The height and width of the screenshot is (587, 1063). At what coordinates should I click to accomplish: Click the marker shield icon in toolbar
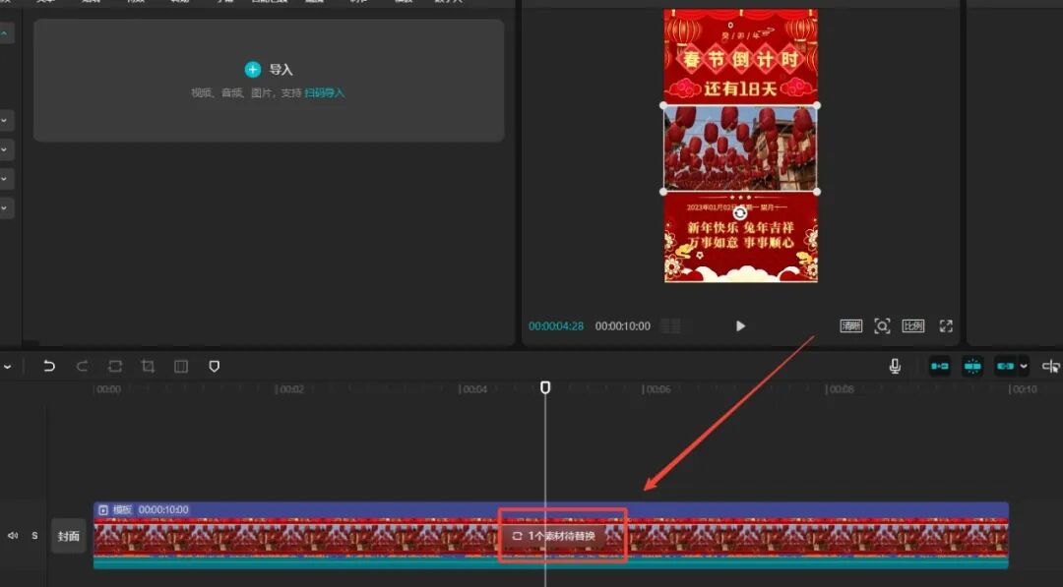click(214, 366)
